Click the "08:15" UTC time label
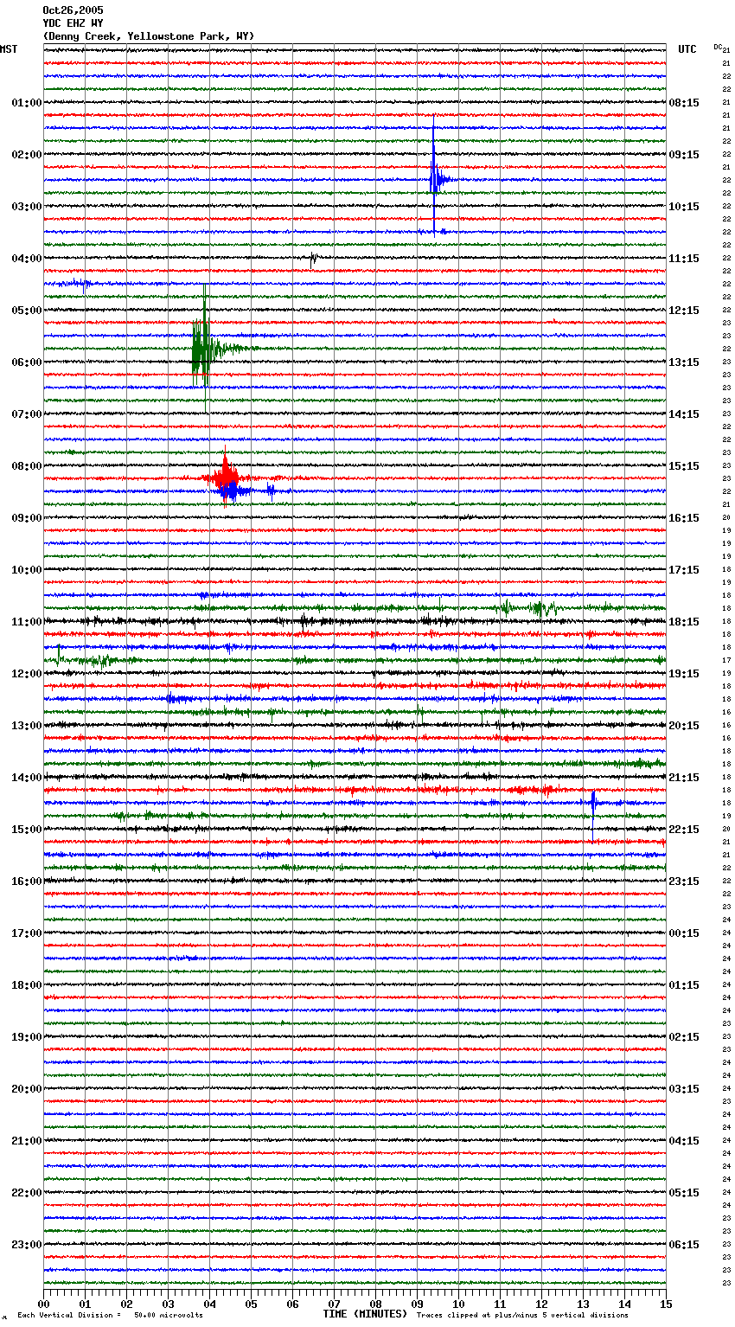The image size is (735, 1327). coord(684,103)
